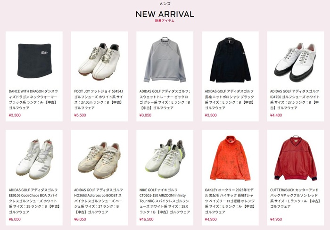Select the Nike AIRZOOM Infinity Tour shoes photo
Viewport: 330px width, 230px height.
point(165,159)
